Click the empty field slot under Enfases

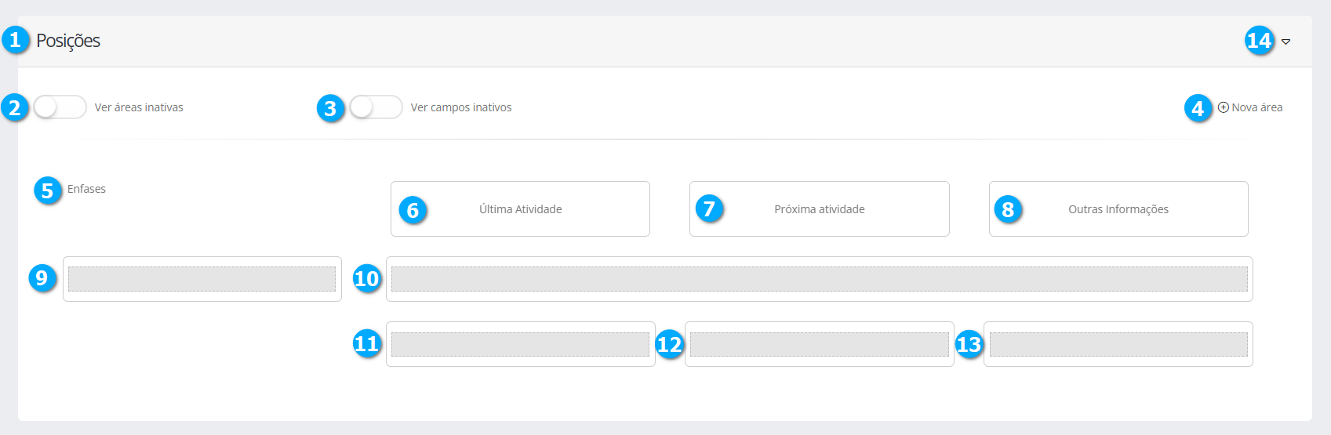(202, 279)
